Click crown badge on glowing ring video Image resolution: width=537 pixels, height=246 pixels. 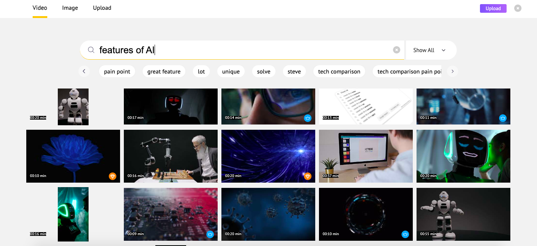tap(405, 234)
